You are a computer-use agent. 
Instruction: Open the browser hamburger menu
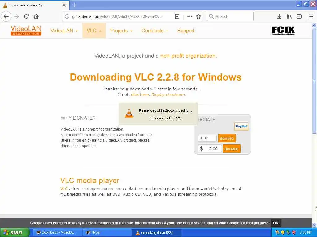point(311,16)
